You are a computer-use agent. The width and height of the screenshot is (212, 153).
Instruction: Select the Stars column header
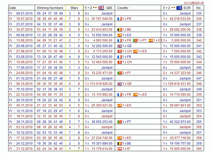[x=74, y=8]
